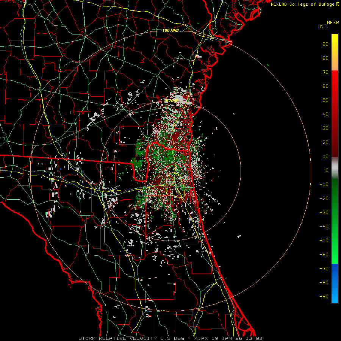Select the 100 NMI range ring label
Screen dimensions: 341x341
tap(170, 30)
